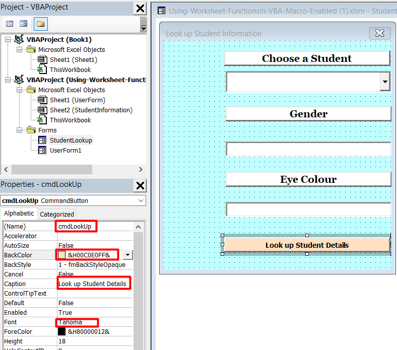Viewport: 397px width, 350px height.
Task: Select the UserForm1 form icon
Action: point(42,151)
